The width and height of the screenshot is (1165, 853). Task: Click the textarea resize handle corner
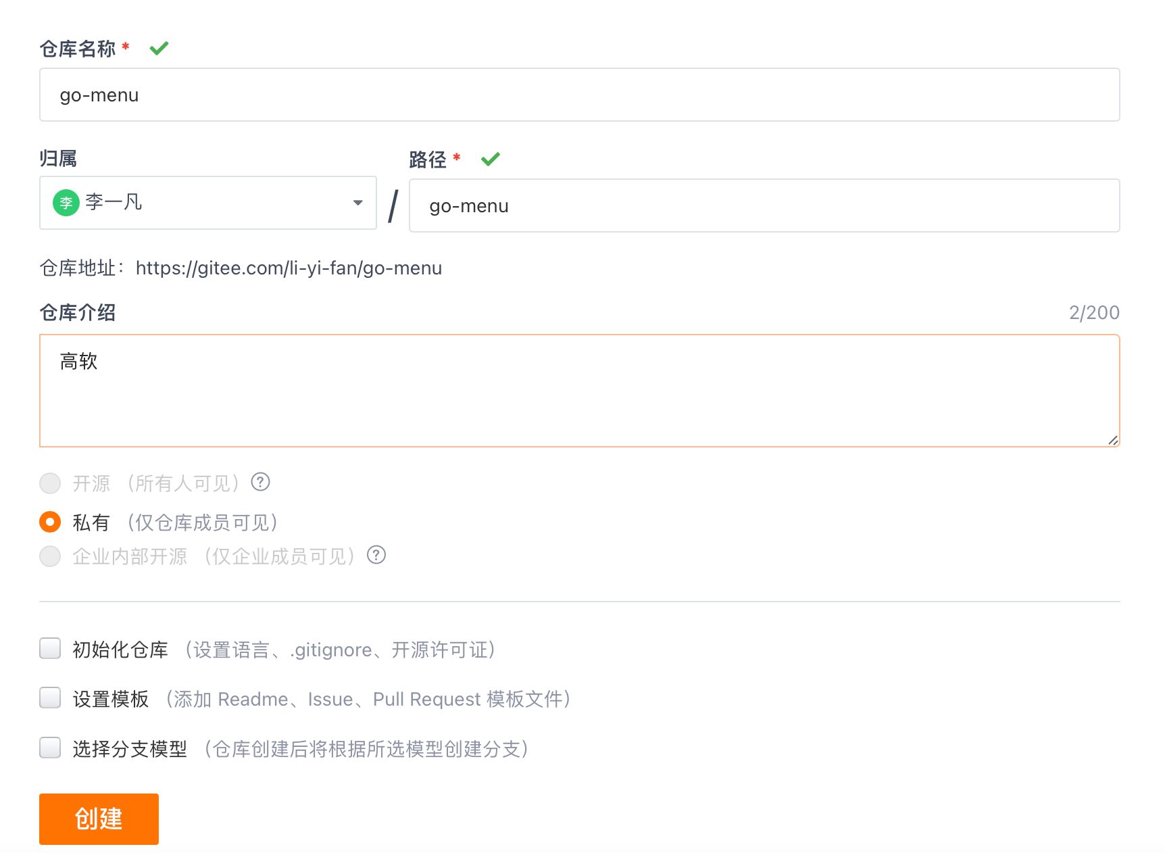click(x=1113, y=440)
